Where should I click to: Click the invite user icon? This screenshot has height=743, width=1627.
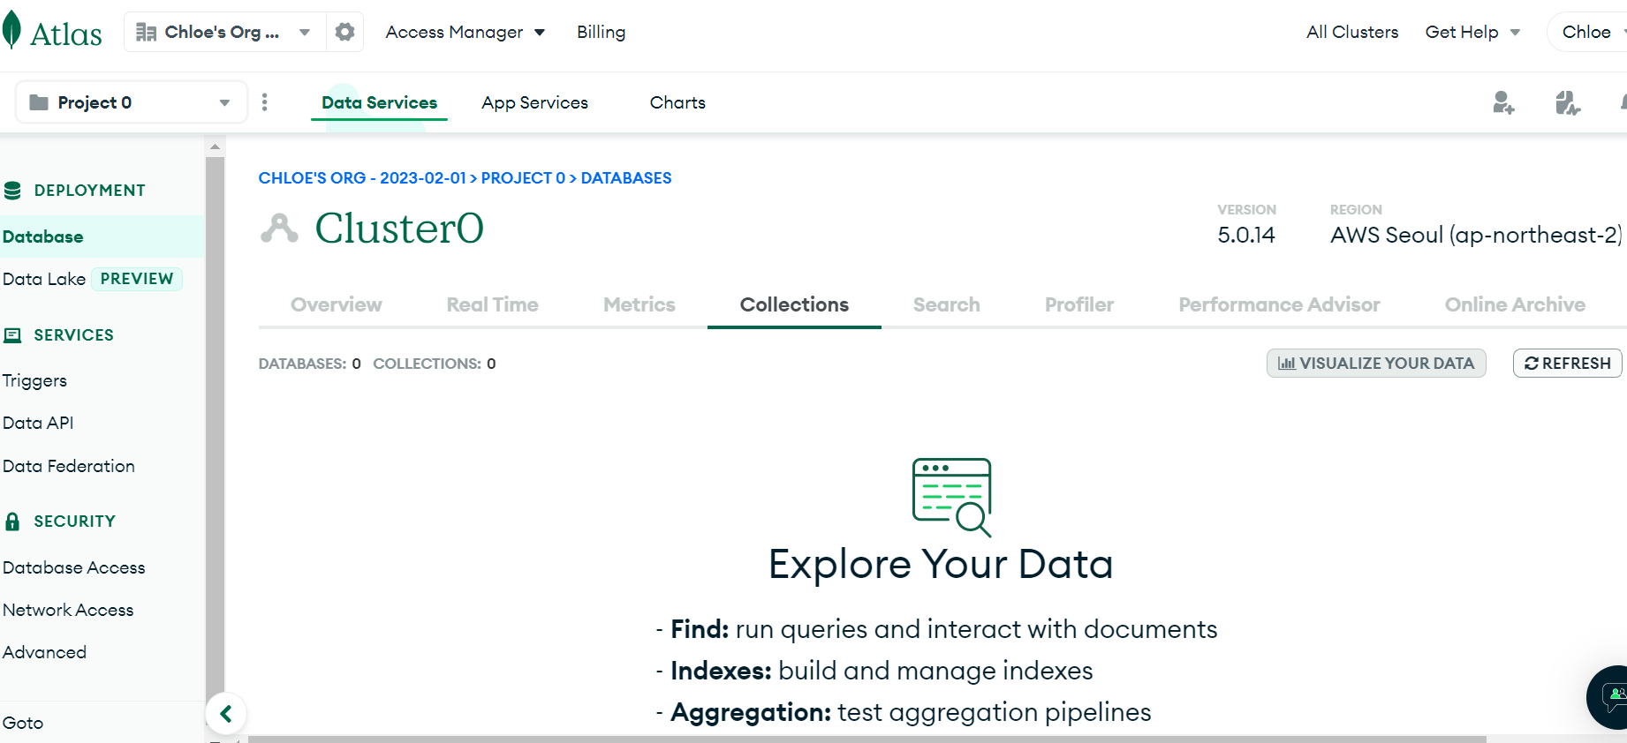(1503, 103)
